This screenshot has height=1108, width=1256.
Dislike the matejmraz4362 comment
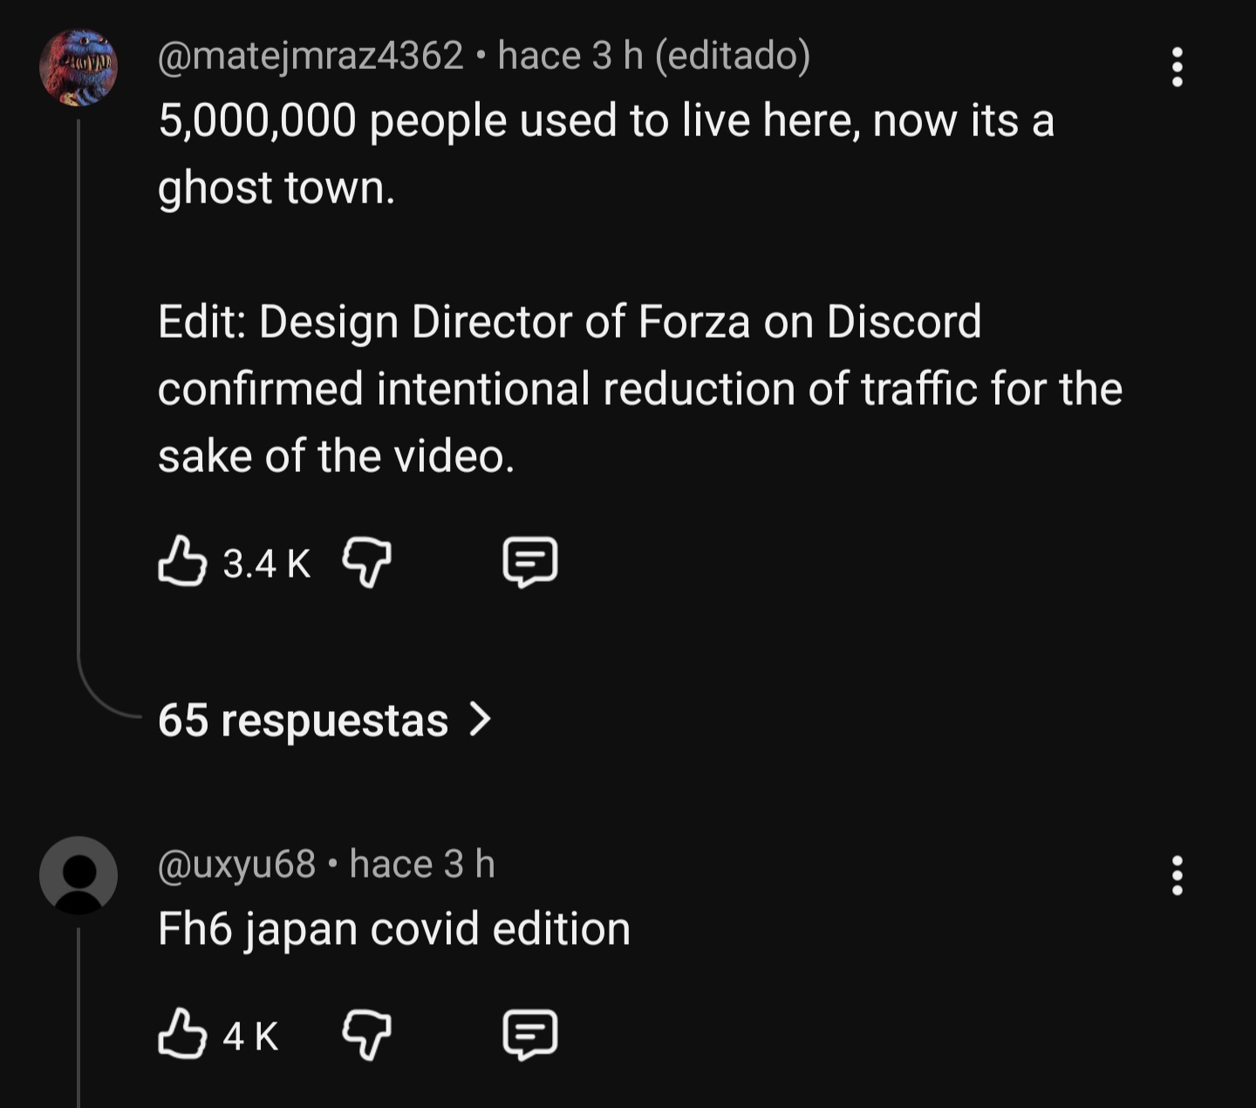pos(366,562)
